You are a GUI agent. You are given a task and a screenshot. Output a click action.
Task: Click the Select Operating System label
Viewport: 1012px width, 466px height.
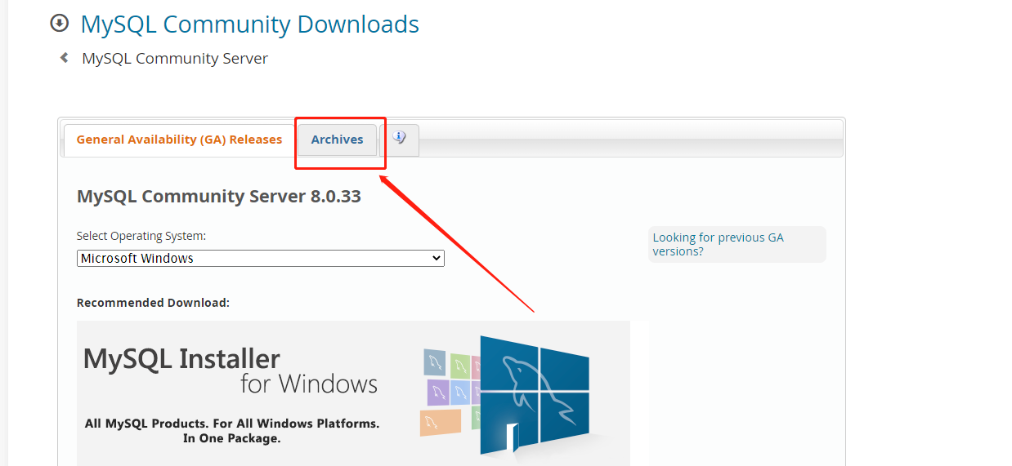(x=141, y=236)
